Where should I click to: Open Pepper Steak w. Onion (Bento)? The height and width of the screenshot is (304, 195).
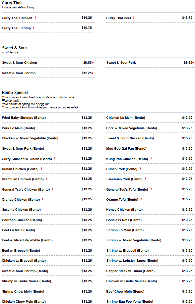(150, 271)
